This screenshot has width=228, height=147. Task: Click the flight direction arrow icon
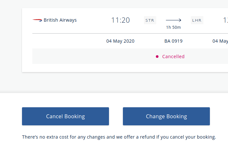(x=173, y=20)
